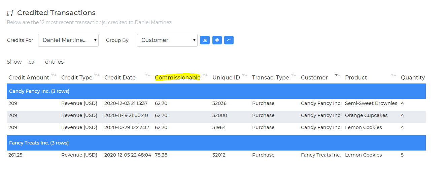Open the Credits For dropdown
This screenshot has height=176, width=447.
68,40
